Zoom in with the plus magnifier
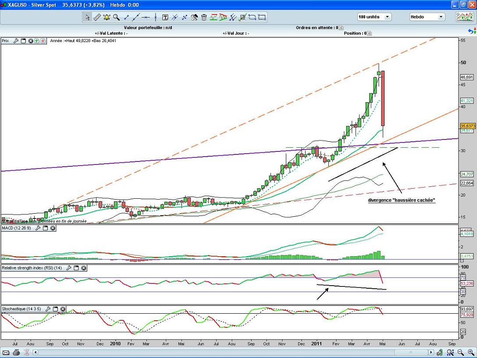 471,352
